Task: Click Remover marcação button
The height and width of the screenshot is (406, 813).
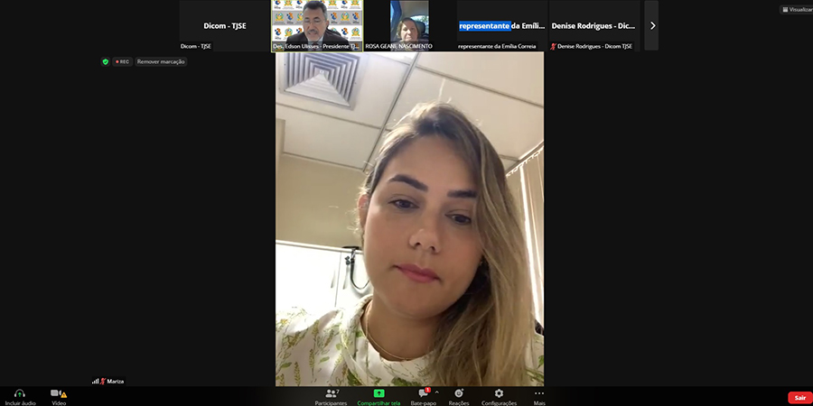Action: point(161,62)
